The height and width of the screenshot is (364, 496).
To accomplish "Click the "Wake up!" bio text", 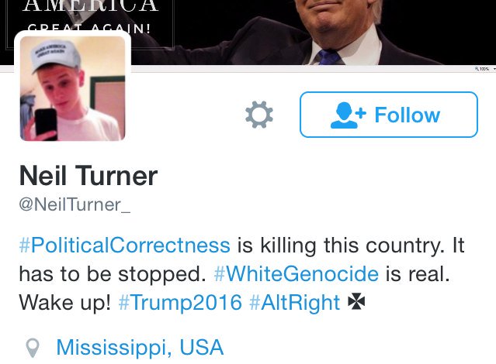I will click(65, 303).
